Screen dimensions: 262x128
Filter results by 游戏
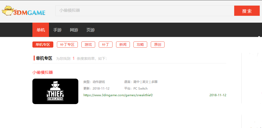point(88,45)
